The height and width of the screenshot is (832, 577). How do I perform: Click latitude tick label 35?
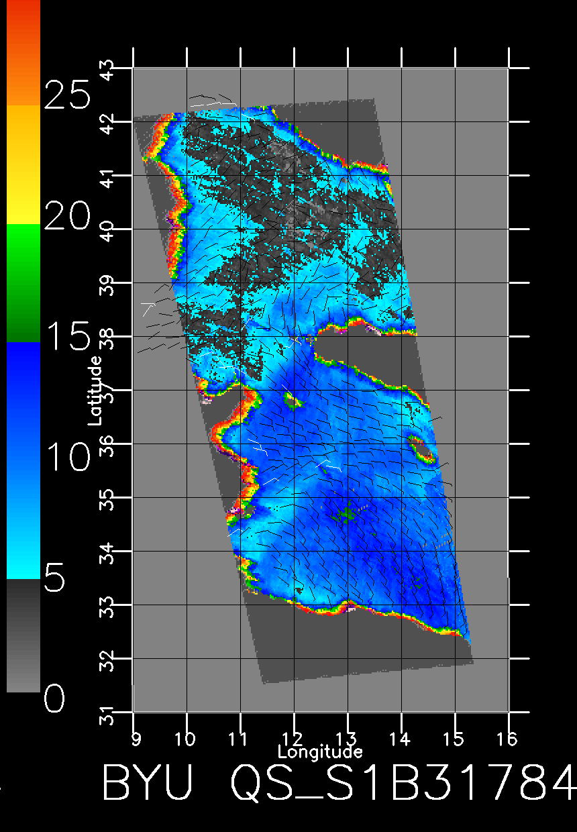(107, 499)
